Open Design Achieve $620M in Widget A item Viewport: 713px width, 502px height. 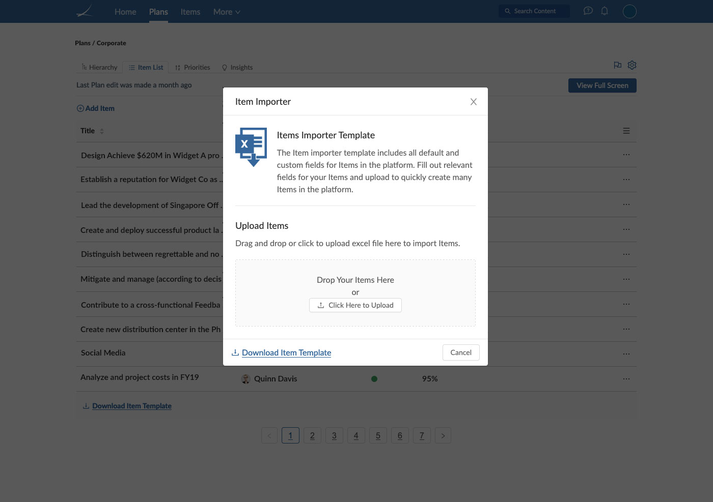point(152,156)
